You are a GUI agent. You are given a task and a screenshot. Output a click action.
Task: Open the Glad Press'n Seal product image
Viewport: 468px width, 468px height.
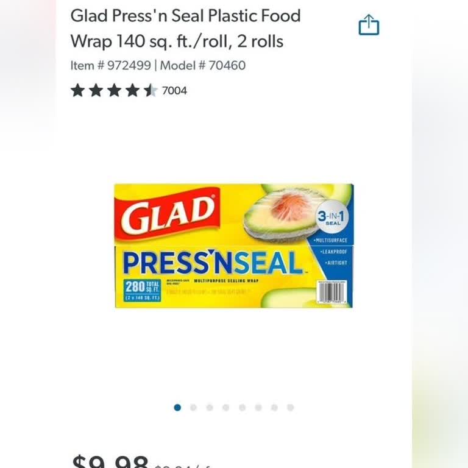[233, 246]
